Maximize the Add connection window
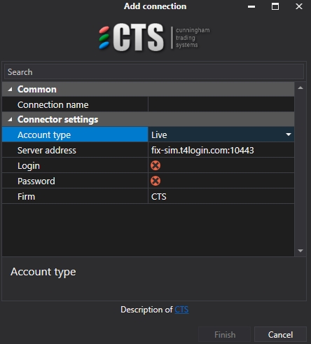Image resolution: width=311 pixels, height=344 pixels. click(x=275, y=6)
